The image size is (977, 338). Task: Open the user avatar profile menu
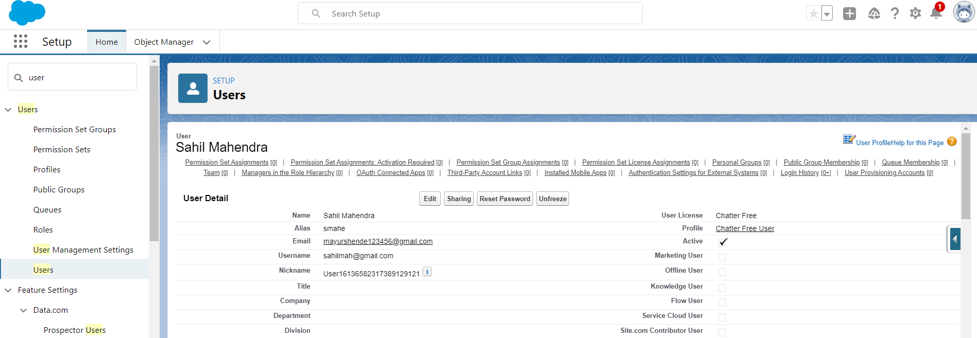(x=964, y=12)
